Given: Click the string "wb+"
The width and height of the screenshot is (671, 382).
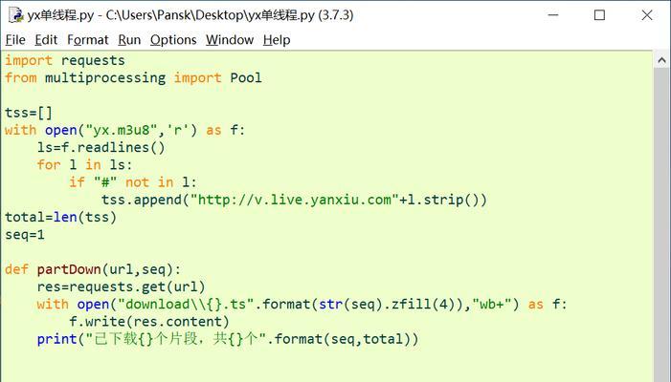Looking at the screenshot, I should pyautogui.click(x=491, y=305).
